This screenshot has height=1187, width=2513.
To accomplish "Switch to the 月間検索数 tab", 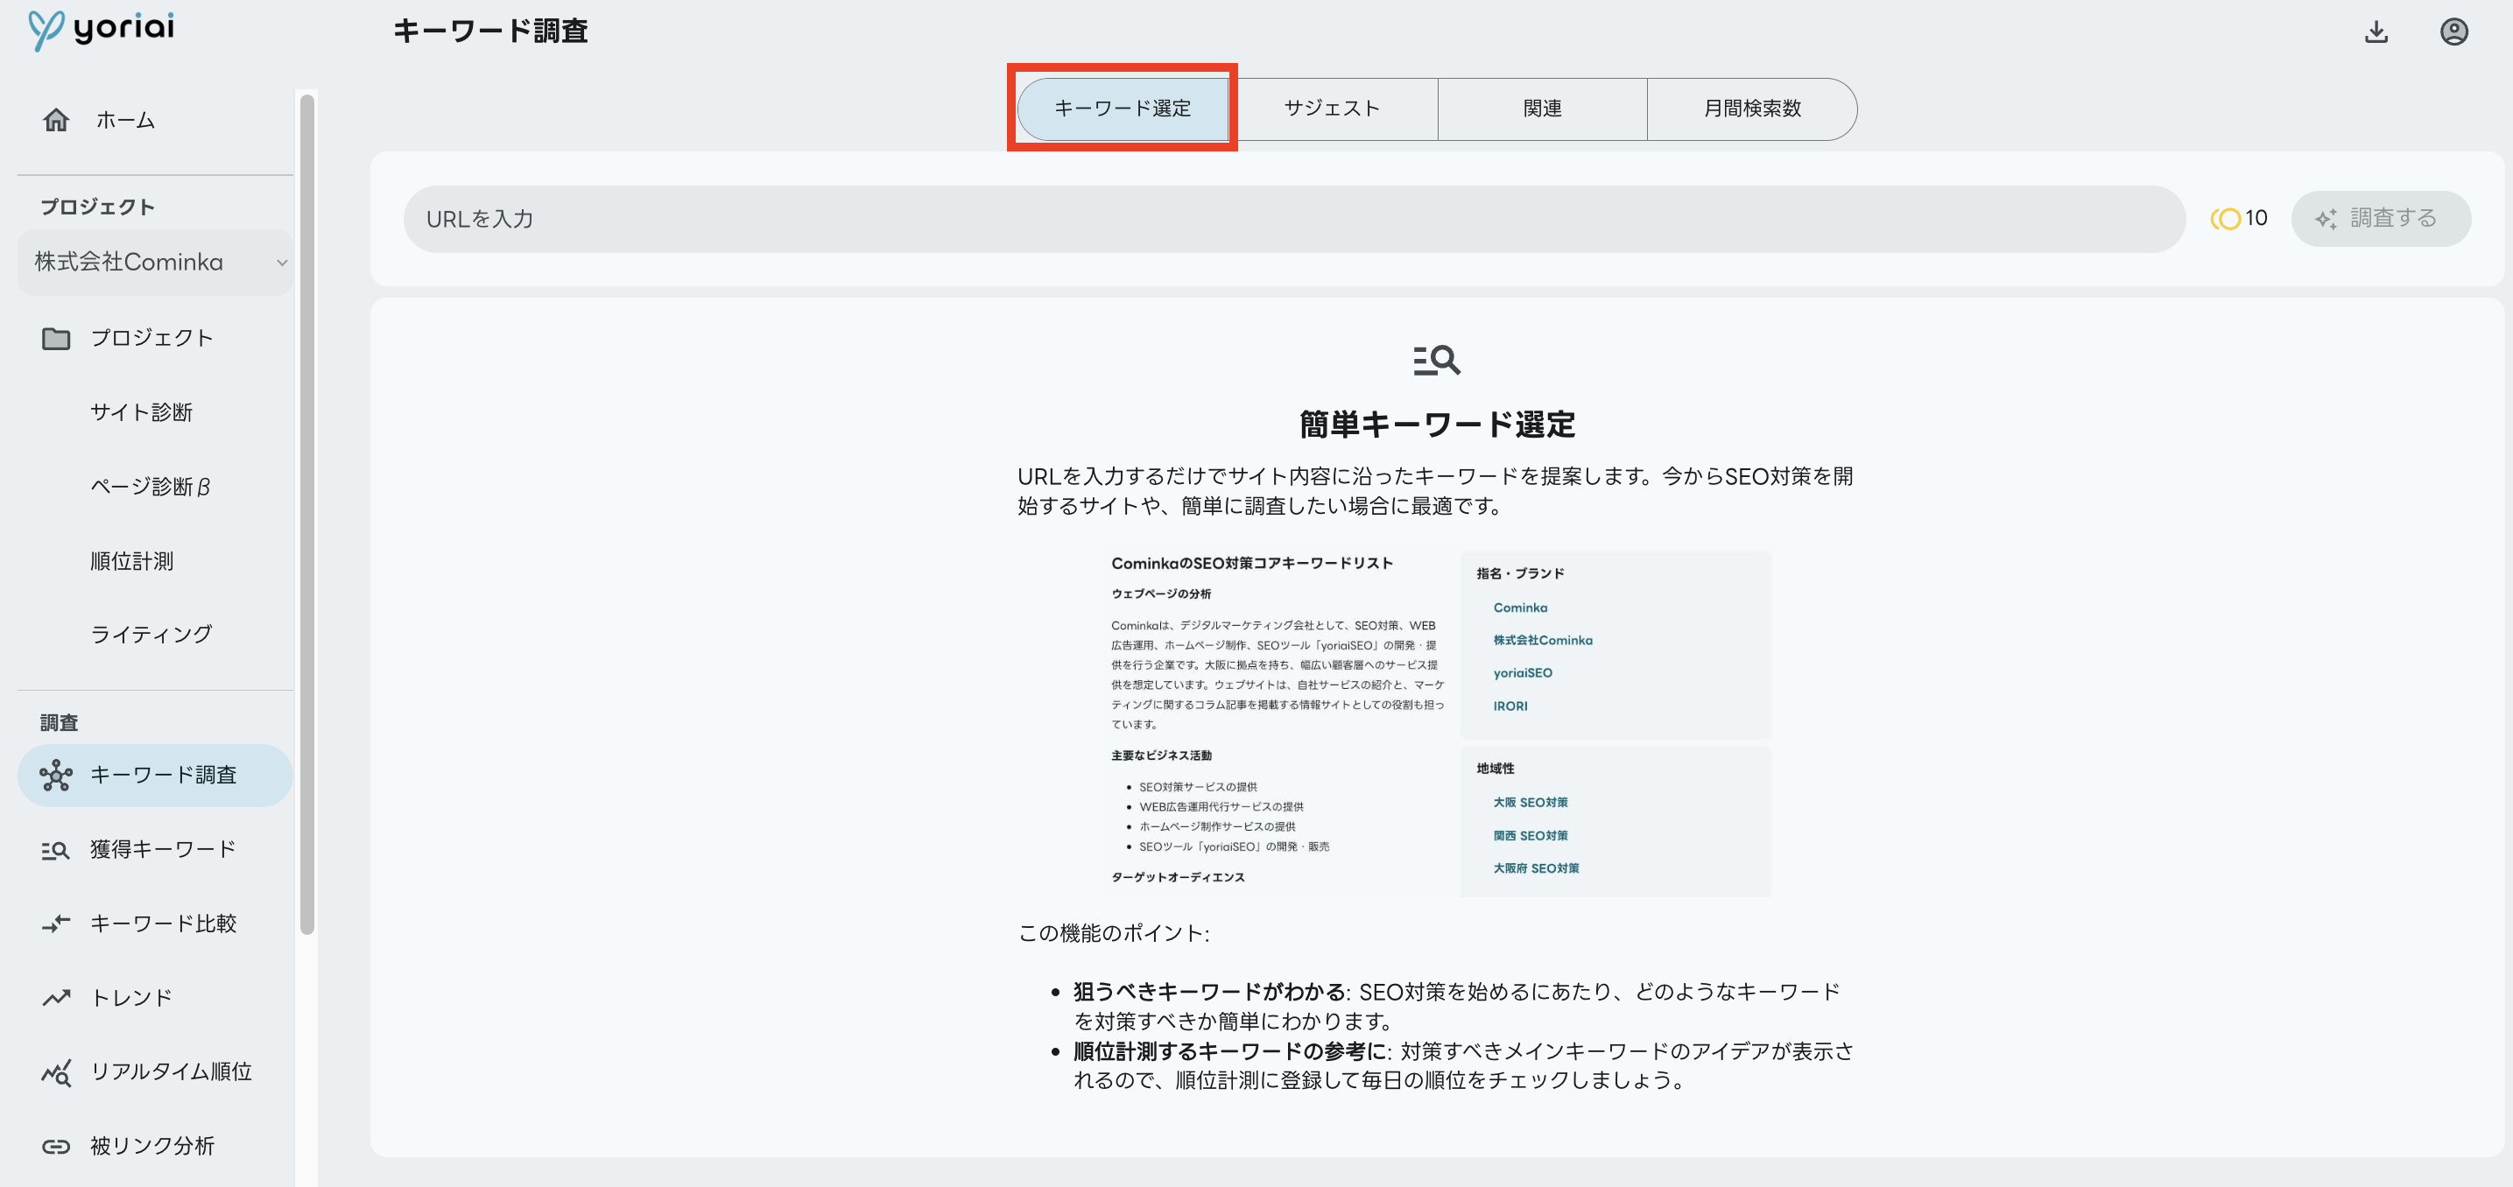I will click(x=1752, y=109).
